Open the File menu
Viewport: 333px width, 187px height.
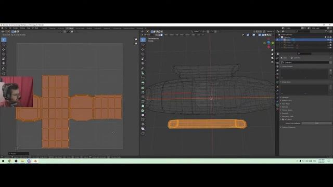[6, 28]
